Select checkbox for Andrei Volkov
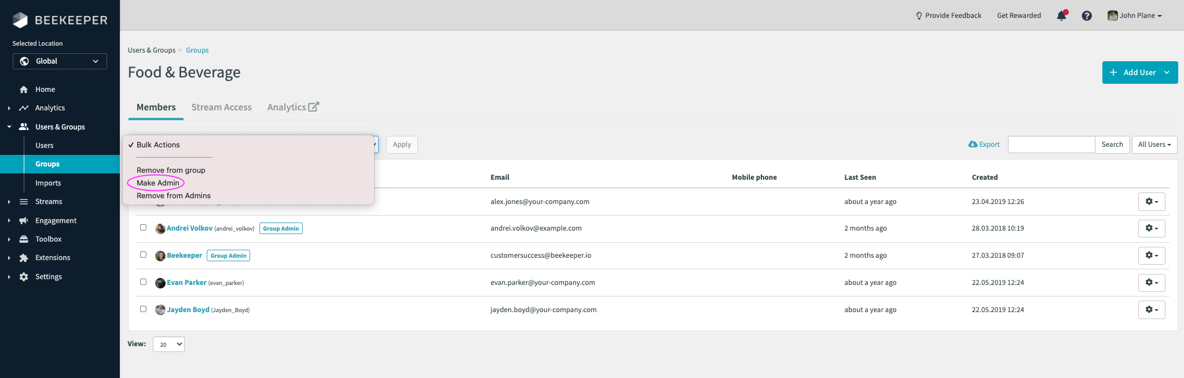Screen dimensions: 1184x378 (143, 228)
